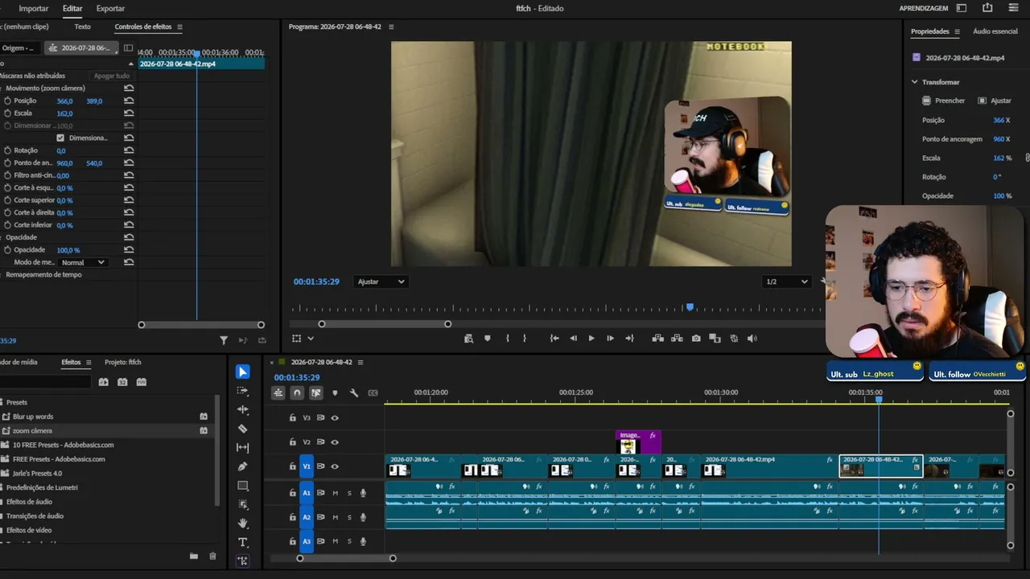This screenshot has width=1030, height=579.
Task: Select the Razor tool
Action: click(242, 429)
